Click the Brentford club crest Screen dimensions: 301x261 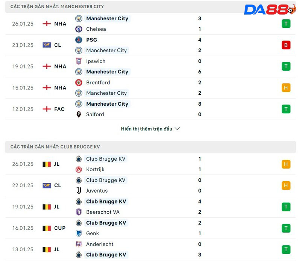[x=79, y=83]
